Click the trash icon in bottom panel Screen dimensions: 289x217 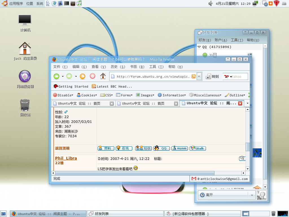coord(273,214)
